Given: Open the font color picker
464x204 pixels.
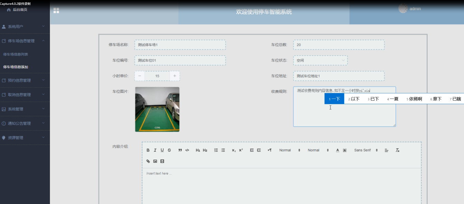Looking at the screenshot, I should coord(338,150).
